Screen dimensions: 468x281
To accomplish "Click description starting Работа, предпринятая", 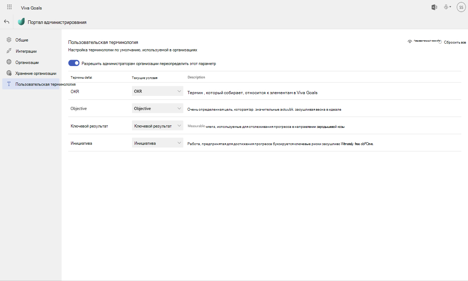I will tap(280, 144).
